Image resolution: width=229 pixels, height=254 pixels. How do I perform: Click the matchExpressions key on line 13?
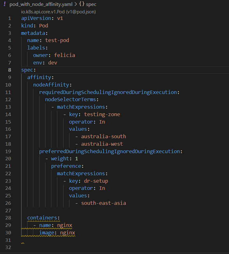(81, 107)
